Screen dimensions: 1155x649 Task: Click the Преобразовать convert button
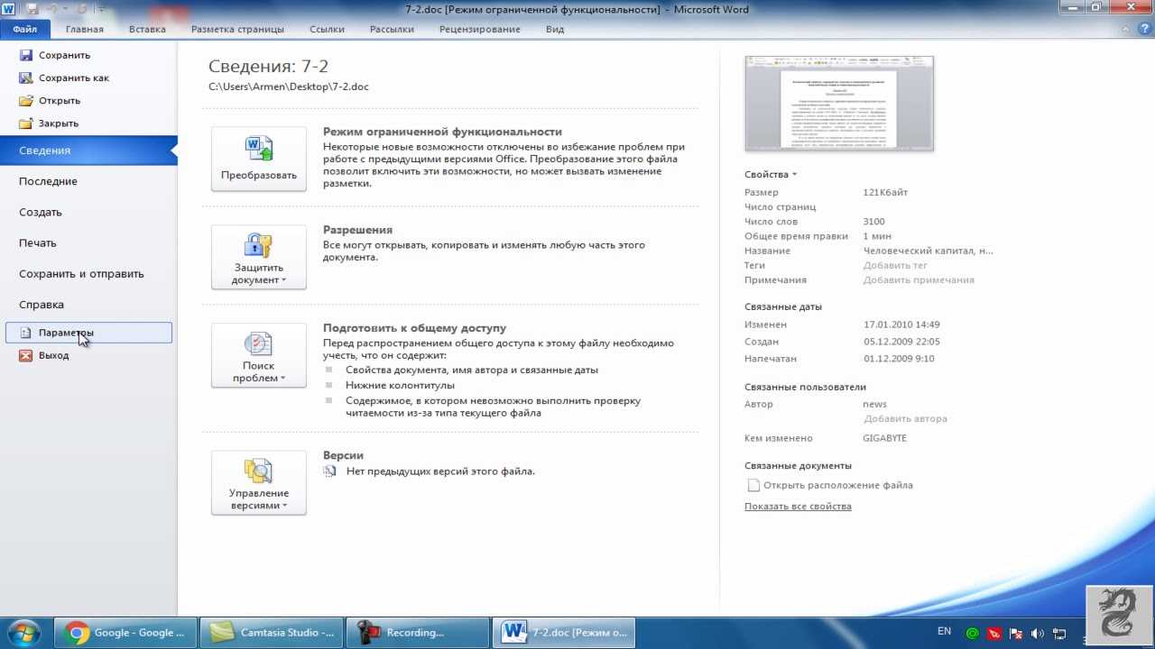(x=259, y=159)
